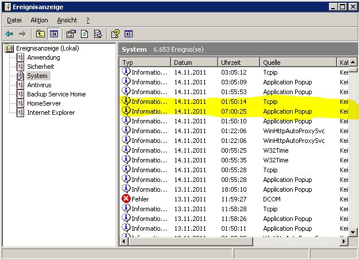Viewport: 360px width, 260px height.
Task: Select the Fehler DCOM event row
Action: (235, 199)
